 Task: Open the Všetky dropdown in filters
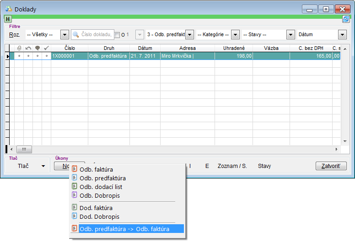coord(65,35)
